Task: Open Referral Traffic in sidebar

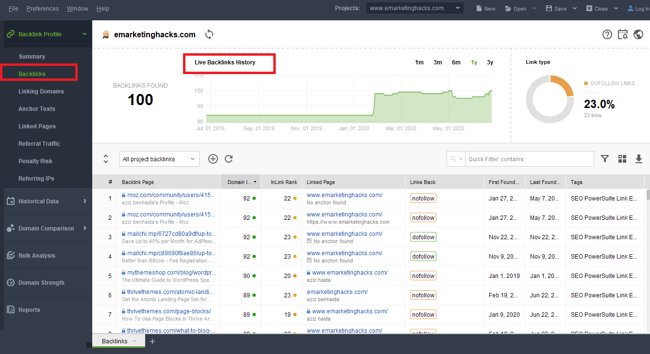Action: click(x=39, y=144)
